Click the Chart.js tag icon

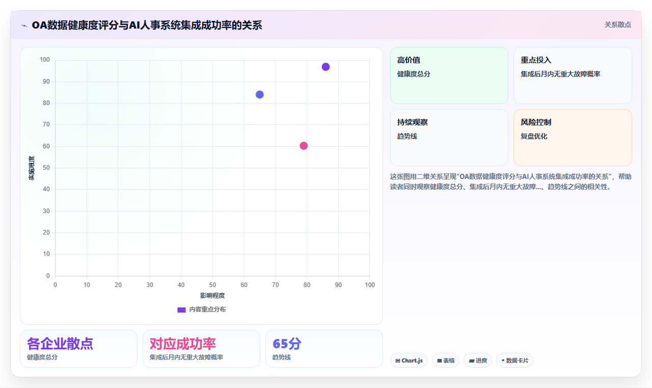[398, 360]
